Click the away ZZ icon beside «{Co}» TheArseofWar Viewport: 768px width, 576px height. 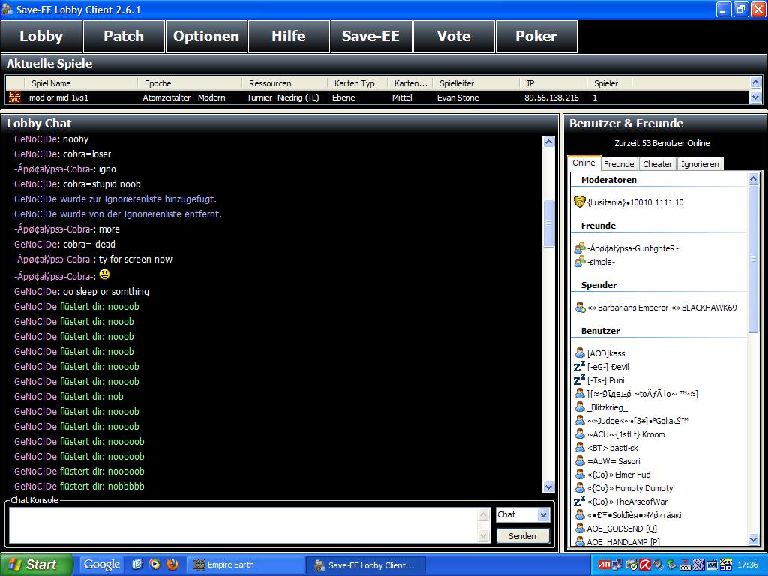click(x=579, y=502)
